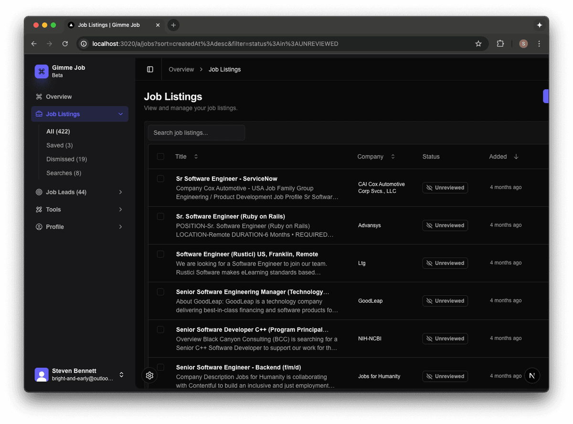
Task: Click the Tools icon in sidebar
Action: point(39,210)
